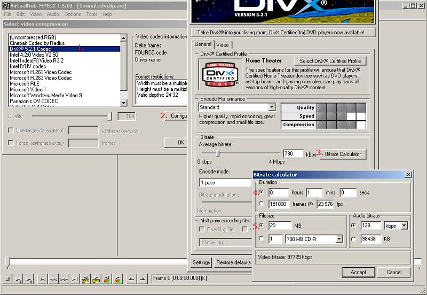Switch to the DivX Video tab
The height and width of the screenshot is (295, 427).
[223, 45]
